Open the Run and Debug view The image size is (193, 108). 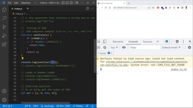coord(4,36)
